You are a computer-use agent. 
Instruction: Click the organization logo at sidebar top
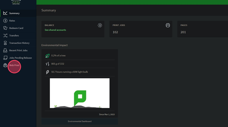(x=16, y=2)
